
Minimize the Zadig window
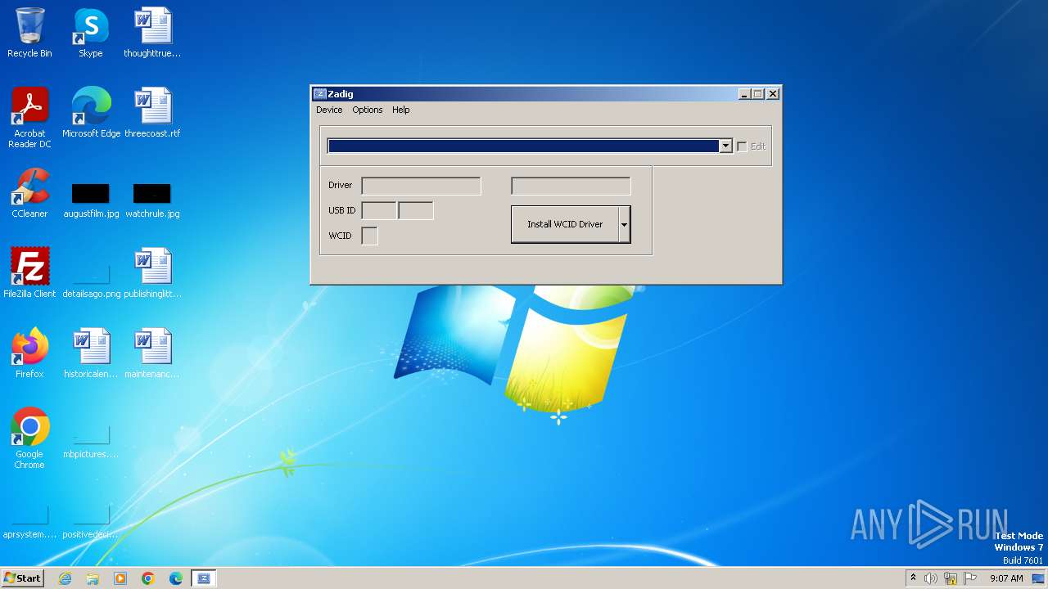pyautogui.click(x=744, y=94)
